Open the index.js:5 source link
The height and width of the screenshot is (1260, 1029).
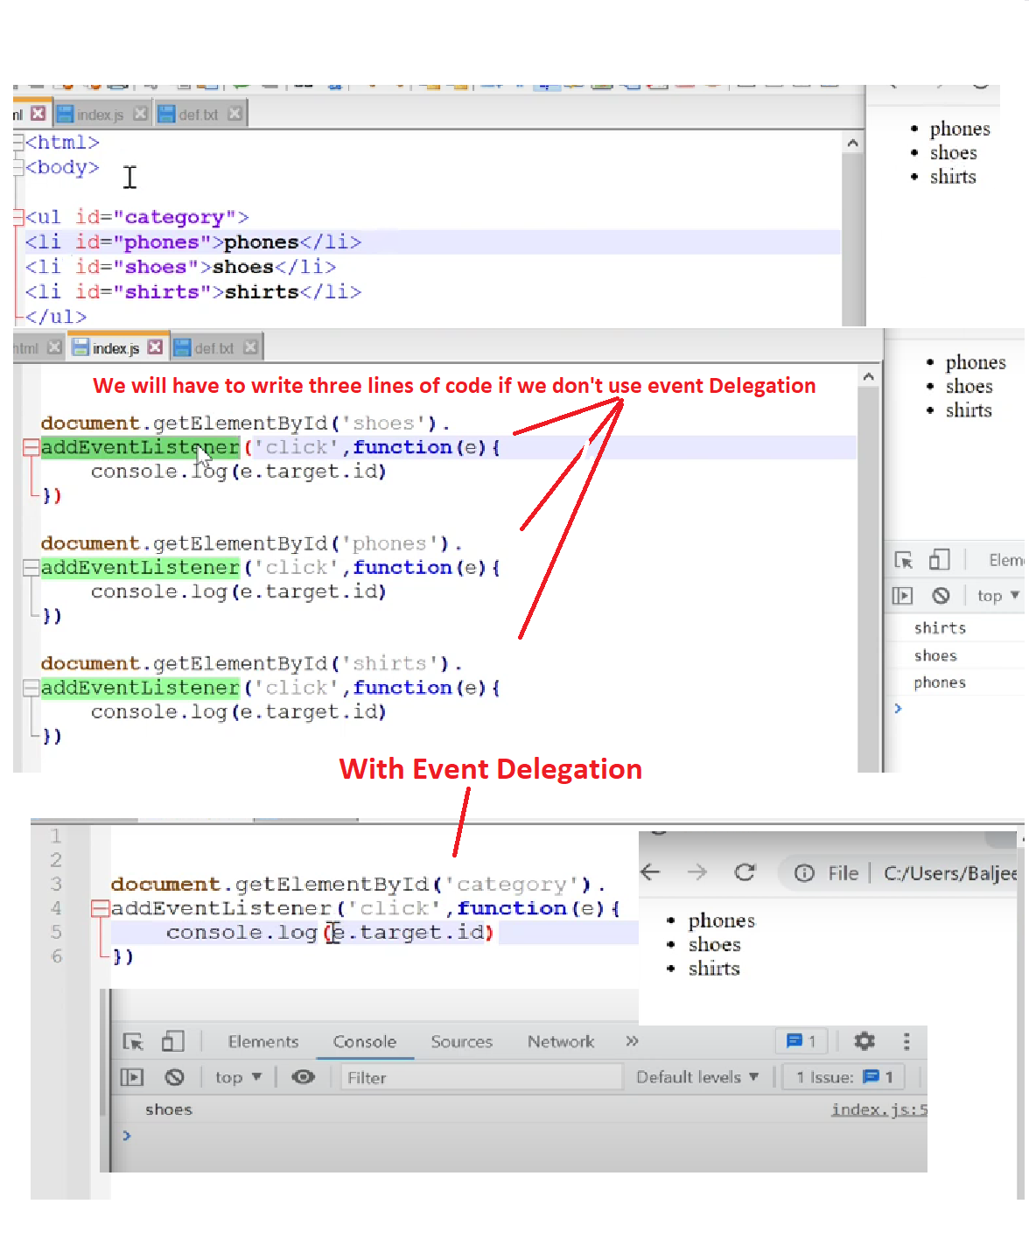point(878,1109)
